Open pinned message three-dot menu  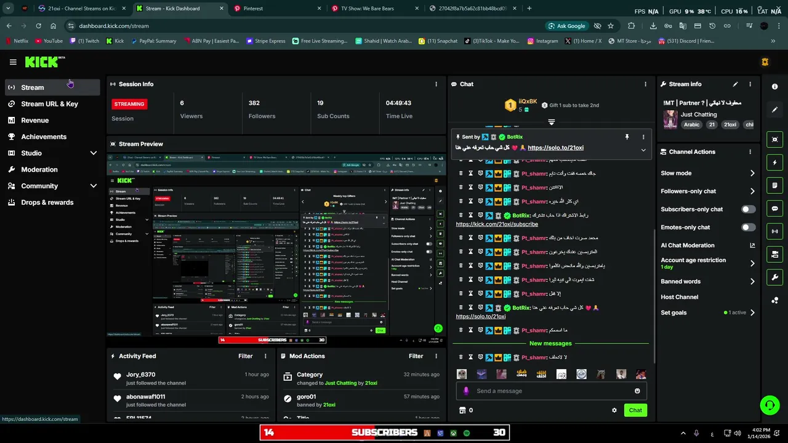[x=643, y=137]
